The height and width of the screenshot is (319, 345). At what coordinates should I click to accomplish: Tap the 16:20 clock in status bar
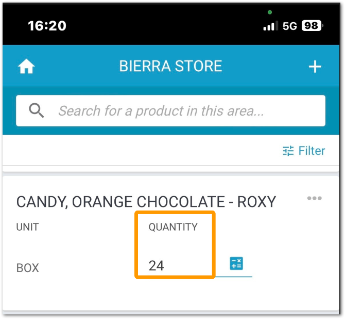(x=47, y=26)
